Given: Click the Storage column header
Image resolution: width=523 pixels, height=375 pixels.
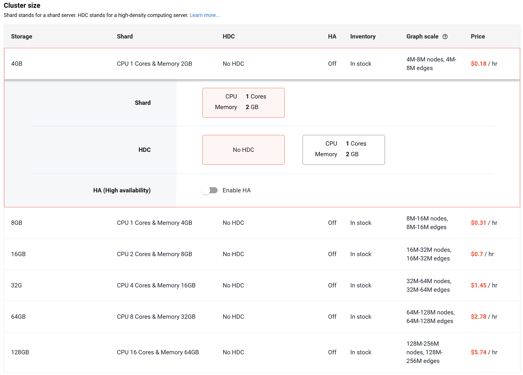Looking at the screenshot, I should [x=22, y=36].
